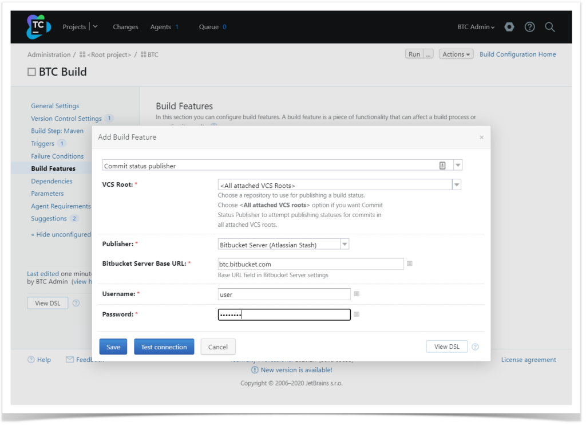Click the Help question mark icon in header
The height and width of the screenshot is (425, 586).
529,26
